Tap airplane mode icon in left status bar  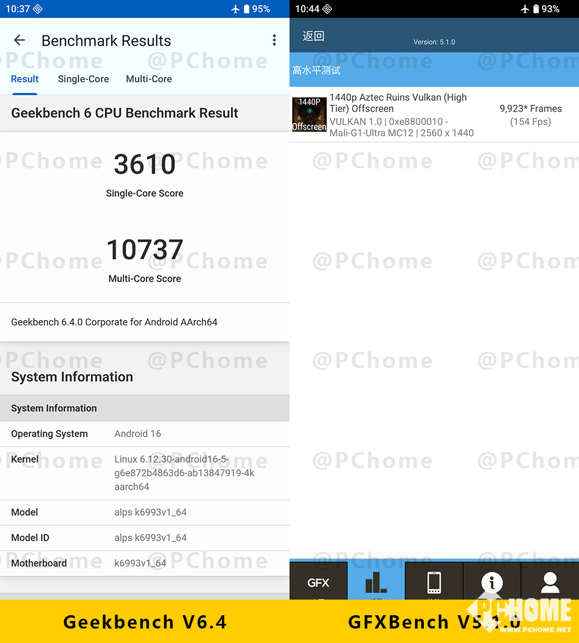click(235, 9)
